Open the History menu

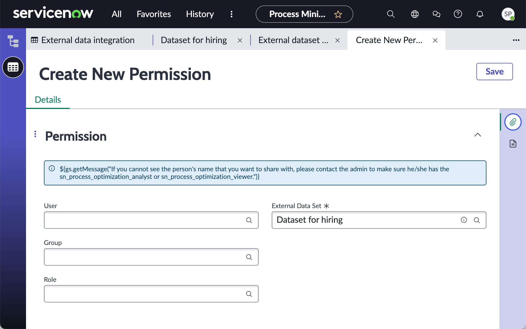coord(200,14)
